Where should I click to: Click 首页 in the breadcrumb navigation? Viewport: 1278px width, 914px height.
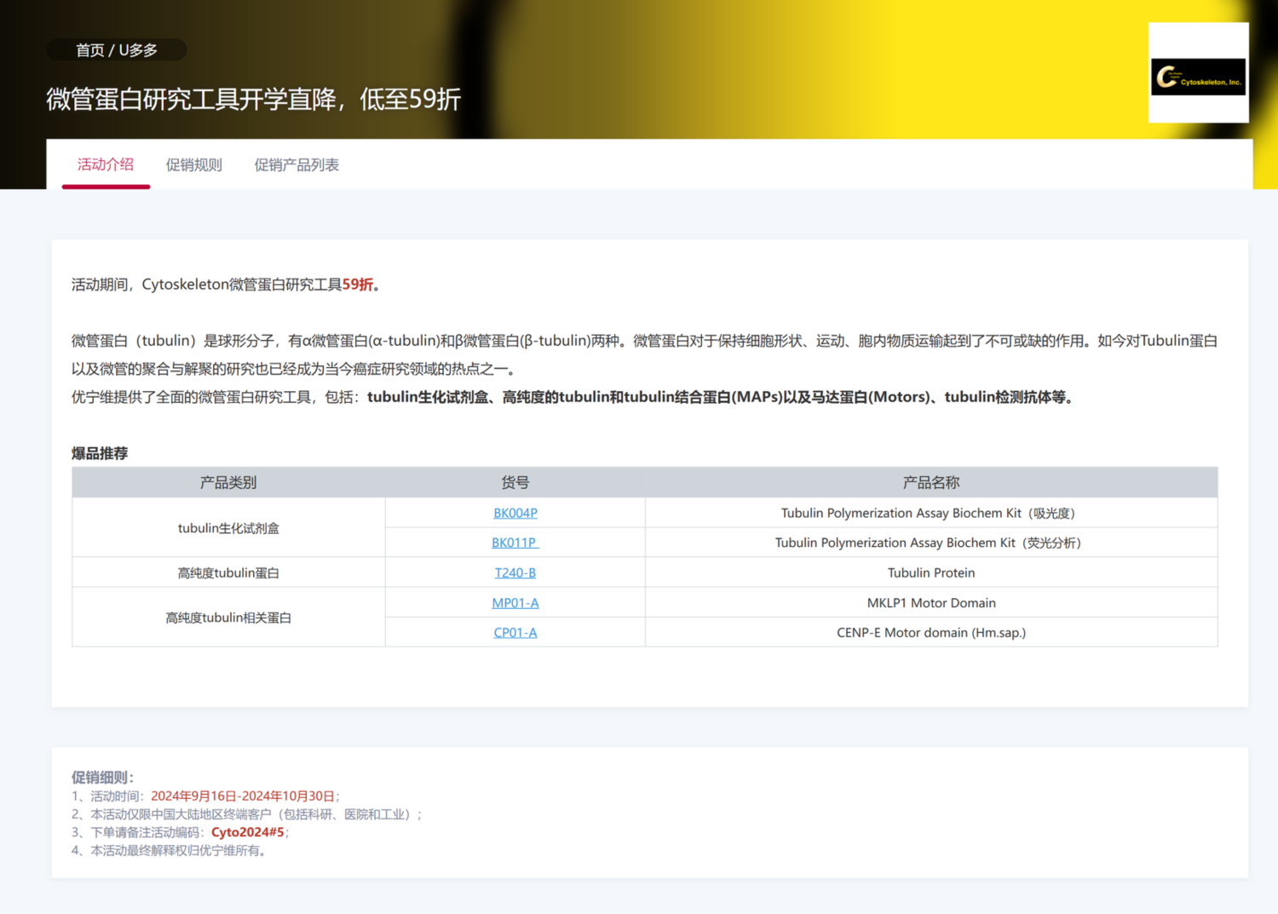point(90,49)
